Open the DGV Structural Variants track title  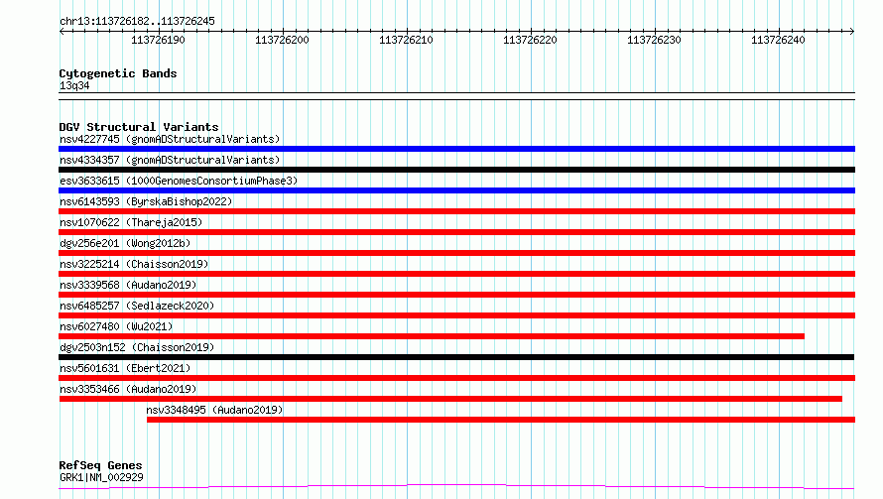[x=139, y=127]
